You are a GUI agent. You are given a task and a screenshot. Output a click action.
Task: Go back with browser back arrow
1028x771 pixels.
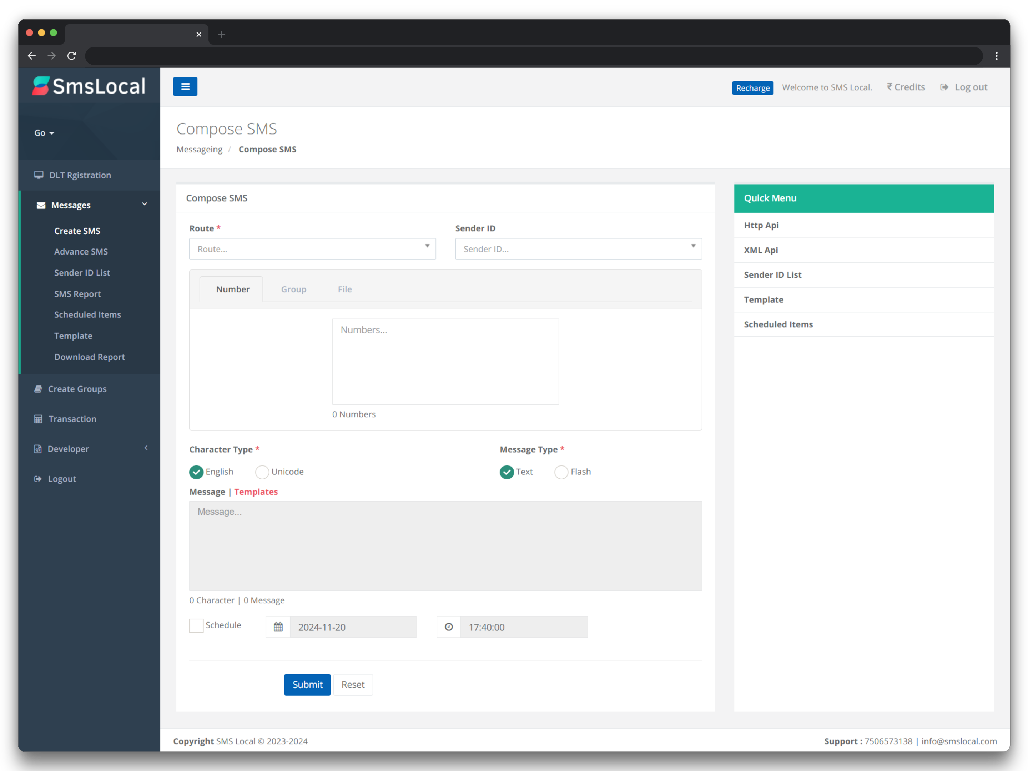coord(32,56)
